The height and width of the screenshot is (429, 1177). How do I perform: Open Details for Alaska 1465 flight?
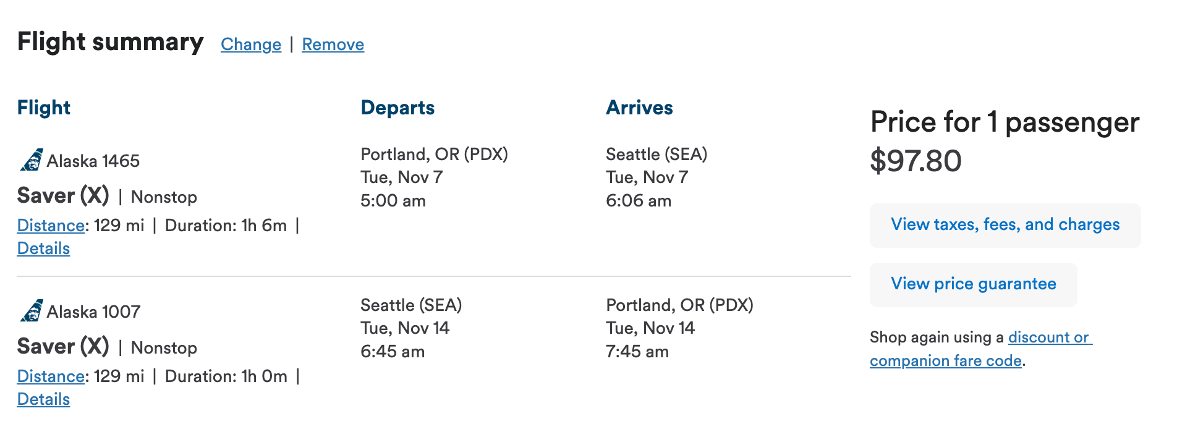pos(43,248)
